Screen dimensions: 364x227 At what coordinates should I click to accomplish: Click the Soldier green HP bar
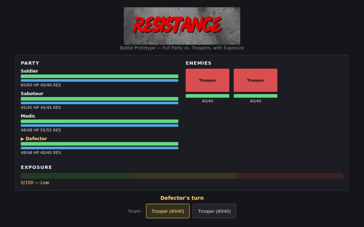[99, 76]
